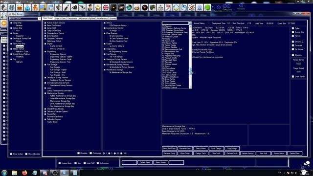Image resolution: width=313 pixels, height=176 pixels.
Task: Switch to the Ships in Class tab
Action: pos(60,19)
